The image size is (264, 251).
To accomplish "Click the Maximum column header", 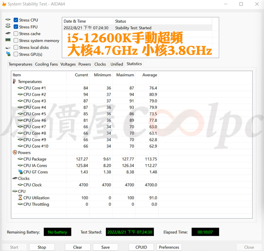I will tap(124, 75).
